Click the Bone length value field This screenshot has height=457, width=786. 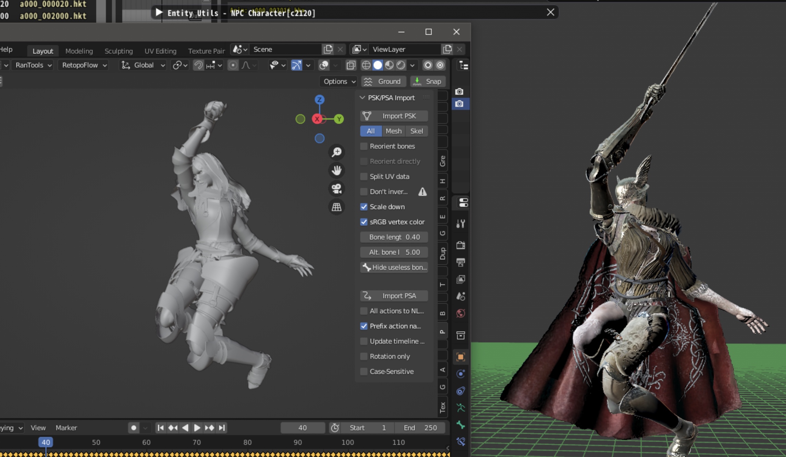(x=394, y=237)
